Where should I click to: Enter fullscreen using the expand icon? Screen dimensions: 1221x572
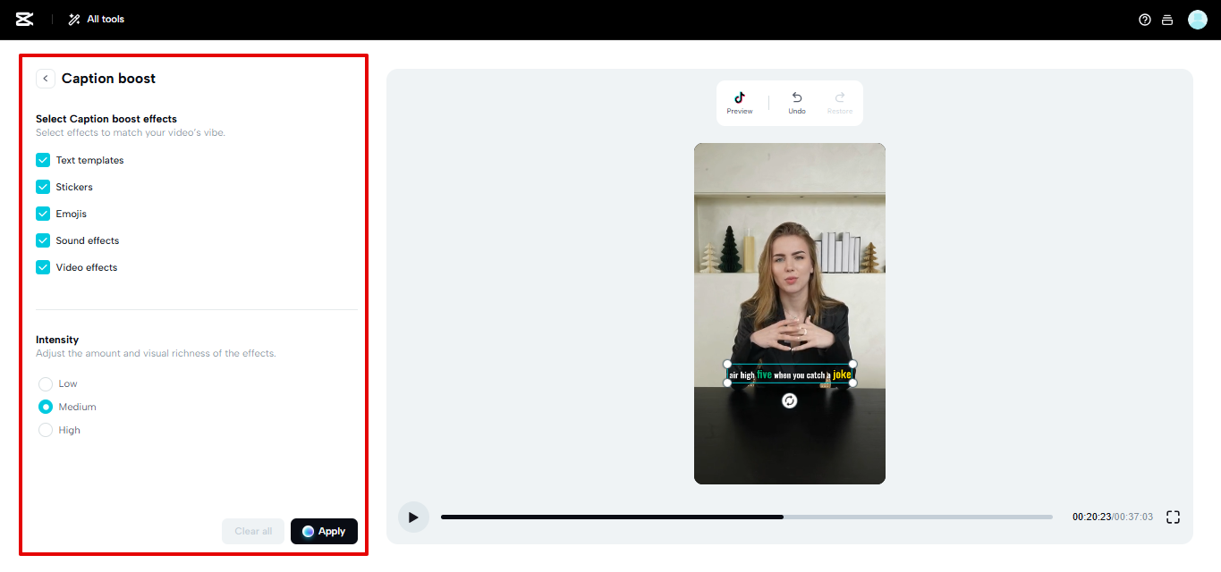(1173, 517)
